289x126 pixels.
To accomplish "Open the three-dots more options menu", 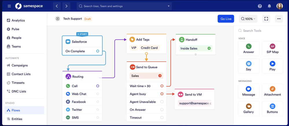I will point(279,19).
